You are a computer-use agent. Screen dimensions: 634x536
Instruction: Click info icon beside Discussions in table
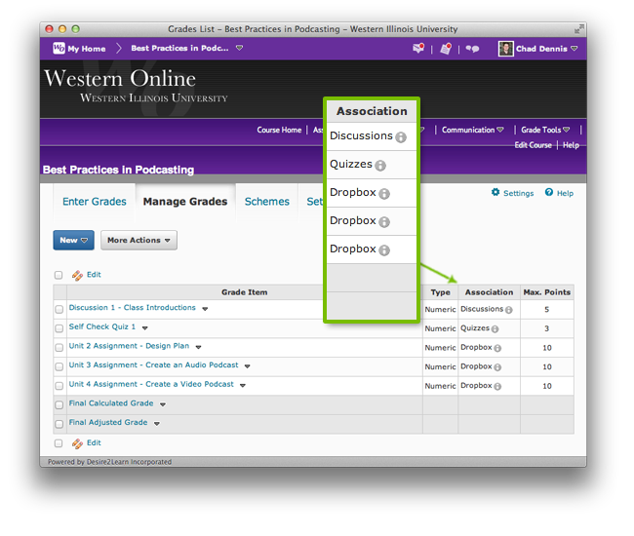pos(509,309)
